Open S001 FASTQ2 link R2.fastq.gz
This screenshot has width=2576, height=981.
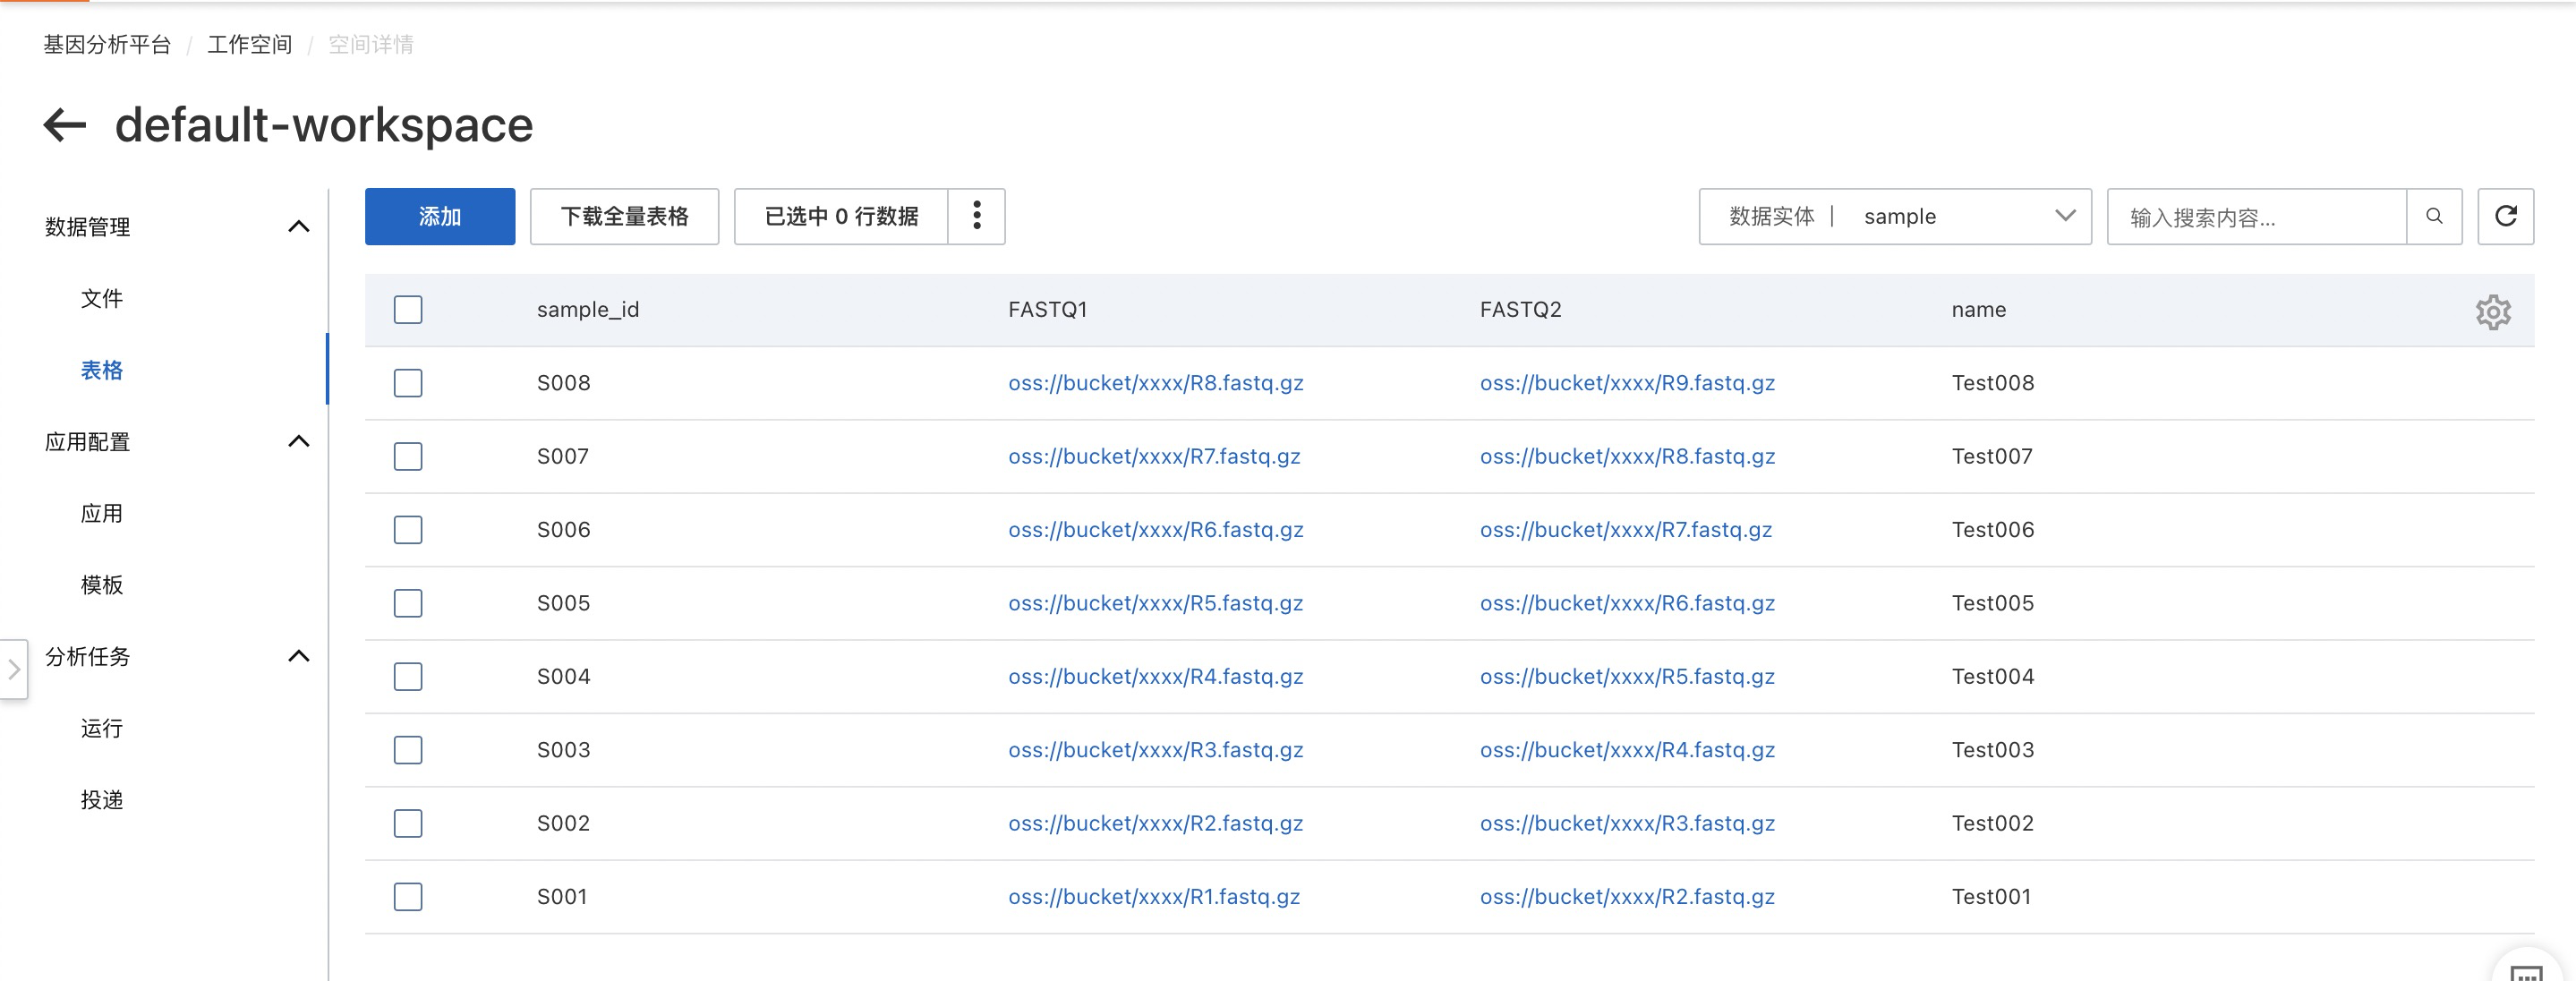pos(1627,897)
